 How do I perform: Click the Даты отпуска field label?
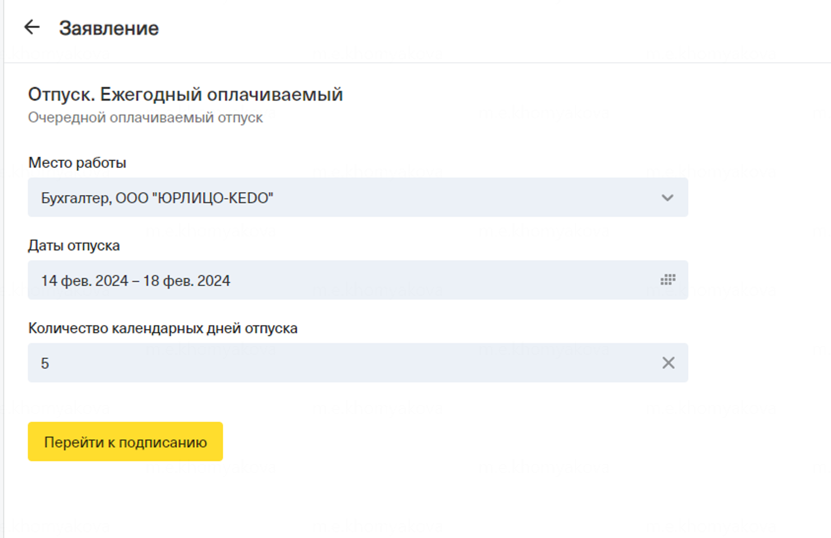tap(74, 246)
